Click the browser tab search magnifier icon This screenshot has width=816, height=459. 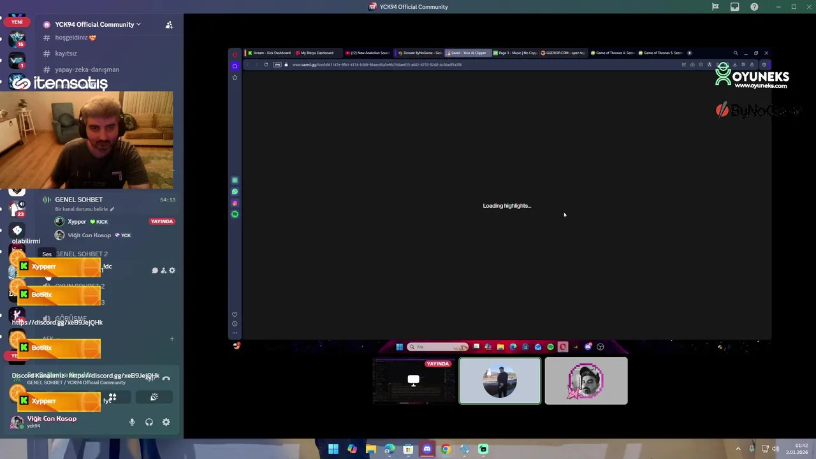pyautogui.click(x=735, y=53)
